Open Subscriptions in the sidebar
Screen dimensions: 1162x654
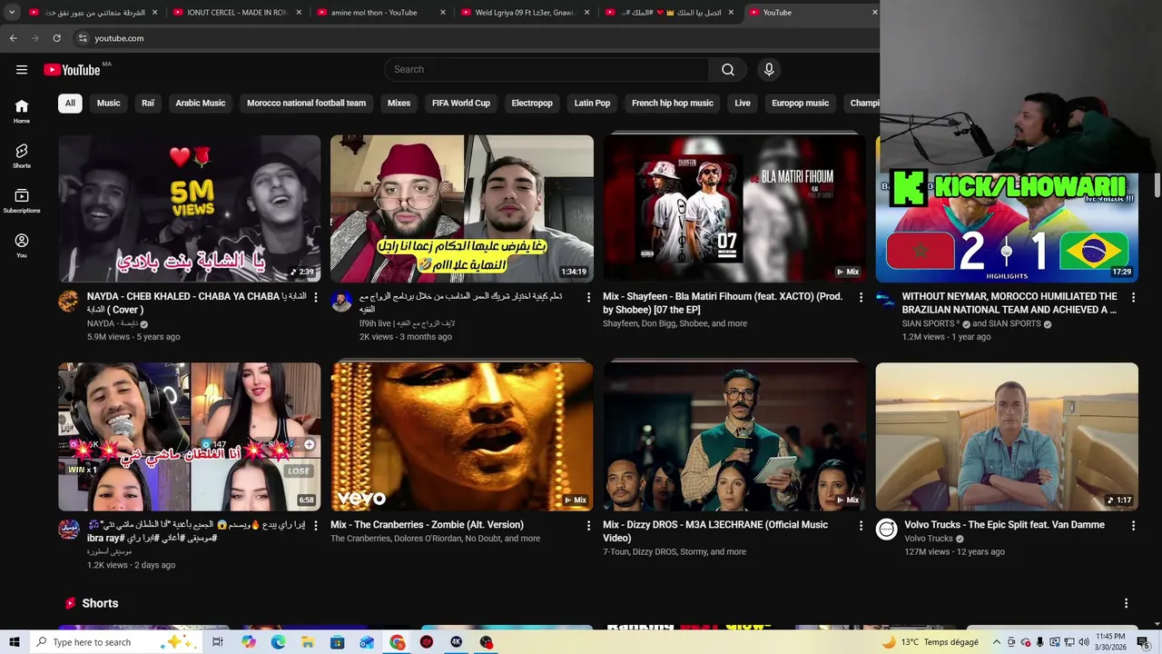22,201
